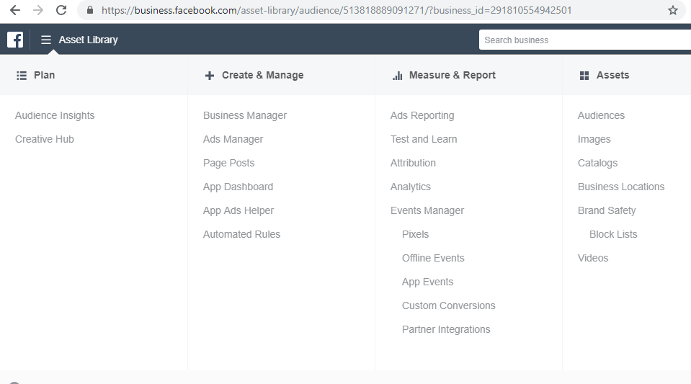
Task: Click the Facebook logo icon
Action: pos(15,40)
